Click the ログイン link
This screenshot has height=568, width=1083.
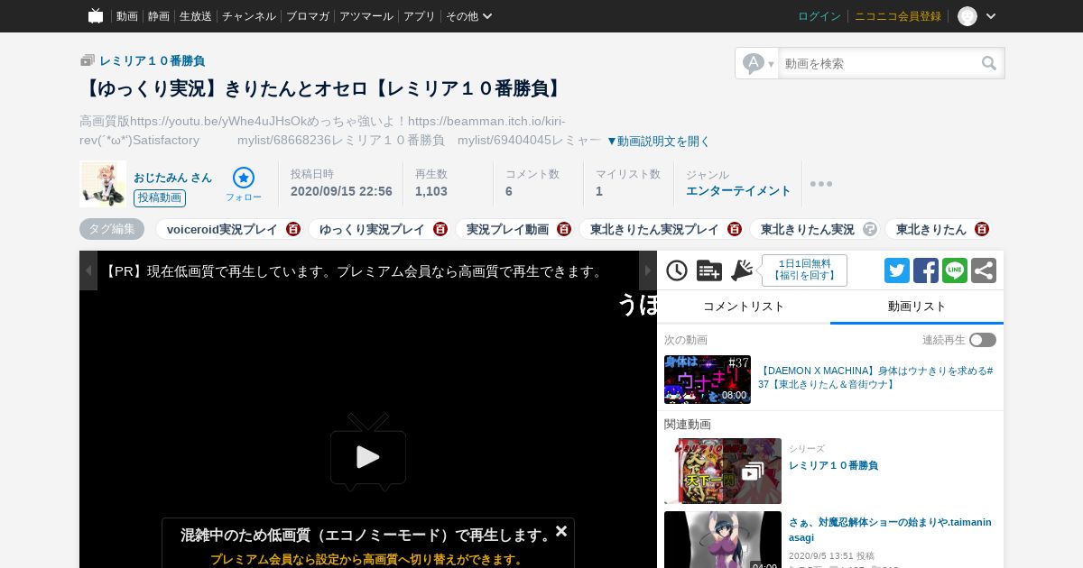819,16
